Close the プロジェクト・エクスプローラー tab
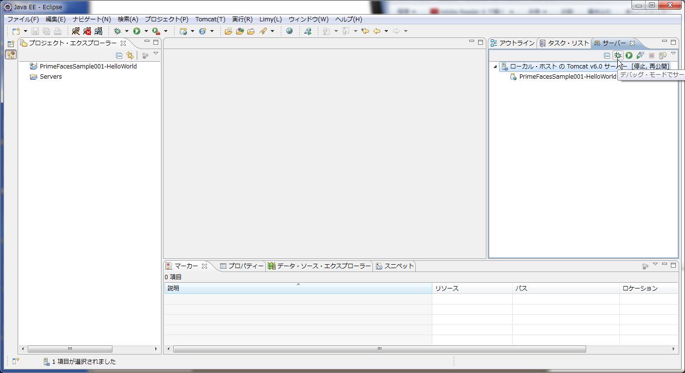 click(x=123, y=43)
